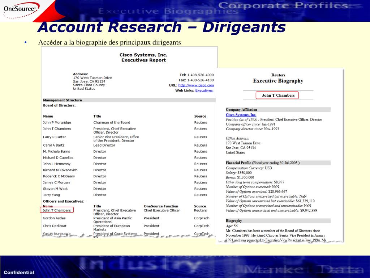This screenshot has height=278, width=370.
Task: Select the Source column header above Board list
Action: tap(200, 116)
